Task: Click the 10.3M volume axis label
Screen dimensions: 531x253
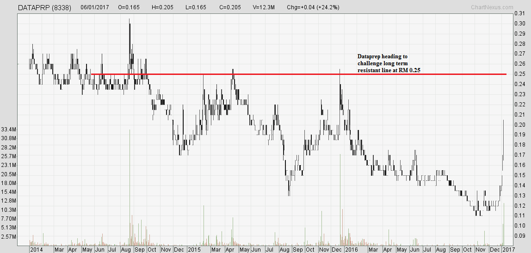Action: [x=8, y=210]
